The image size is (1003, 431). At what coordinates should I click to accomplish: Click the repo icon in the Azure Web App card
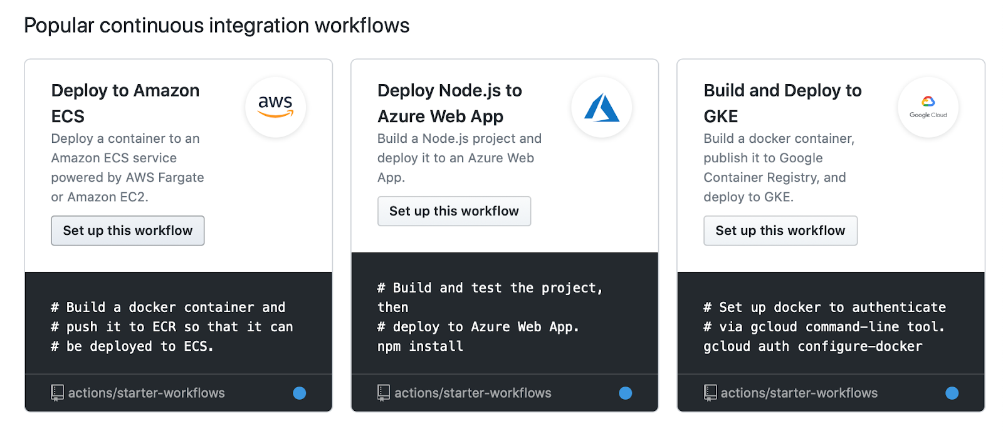coord(384,393)
